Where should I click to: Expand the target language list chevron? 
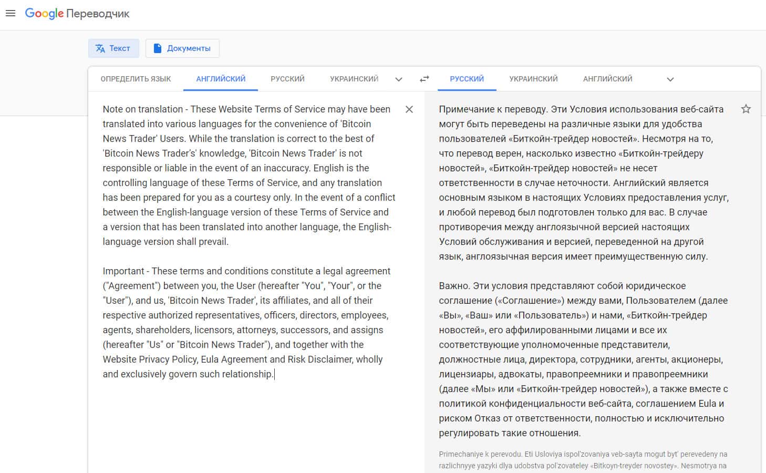tap(670, 79)
